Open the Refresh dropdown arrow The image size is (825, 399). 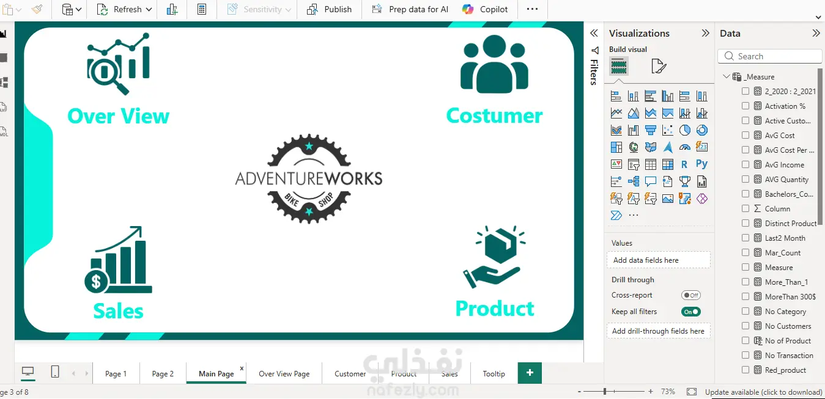pos(149,10)
